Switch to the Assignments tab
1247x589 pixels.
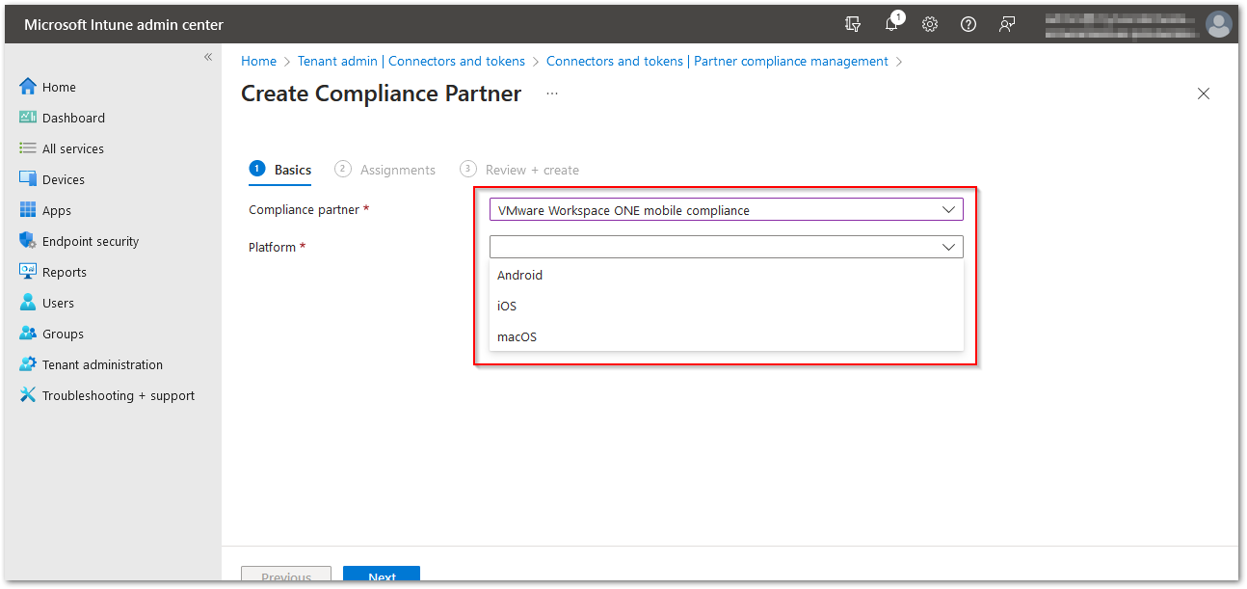click(x=396, y=169)
